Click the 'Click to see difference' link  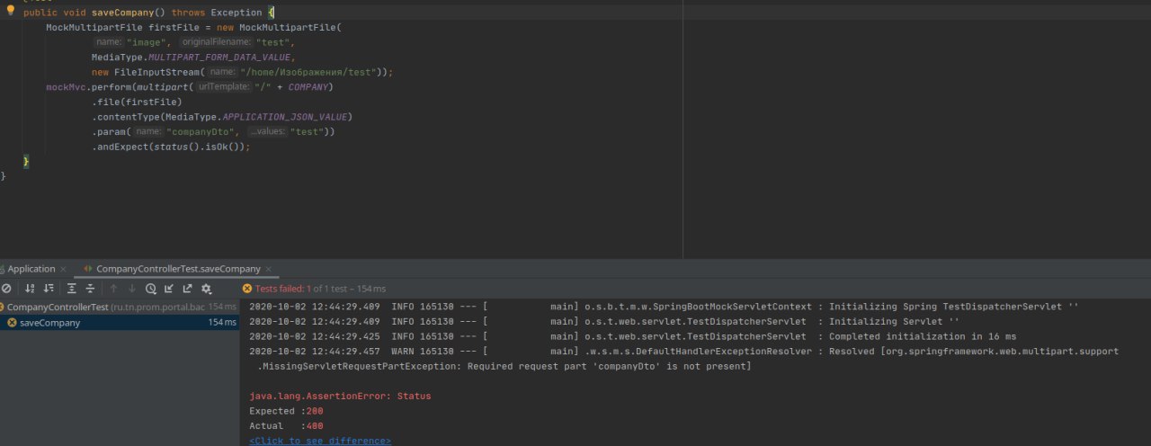(320, 441)
